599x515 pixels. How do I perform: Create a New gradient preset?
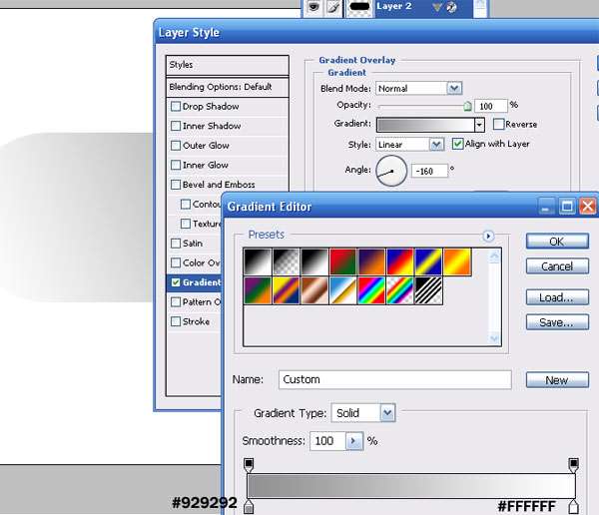(x=557, y=380)
